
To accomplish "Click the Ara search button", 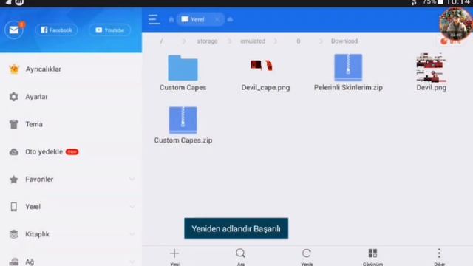I will point(240,256).
